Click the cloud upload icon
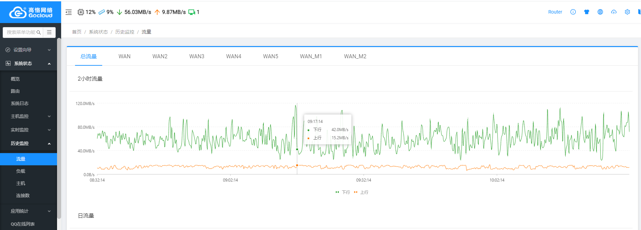Screen dimensions: 641x230 614,12
